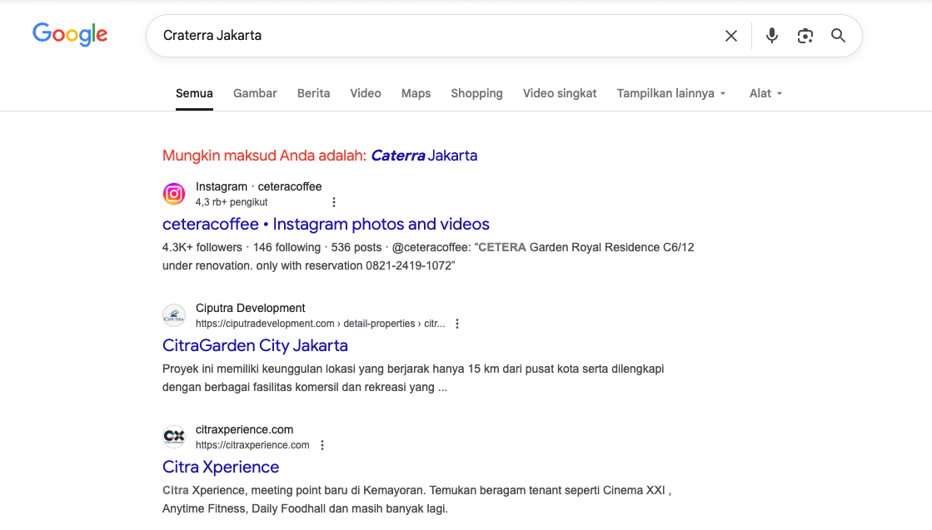Open the Shopping results tab
Image resolution: width=932 pixels, height=530 pixels.
(x=476, y=93)
